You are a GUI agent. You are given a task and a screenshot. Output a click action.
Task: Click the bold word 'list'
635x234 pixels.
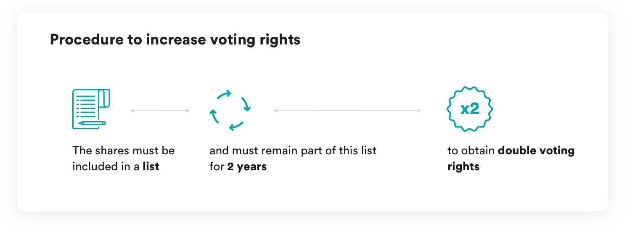click(x=151, y=166)
